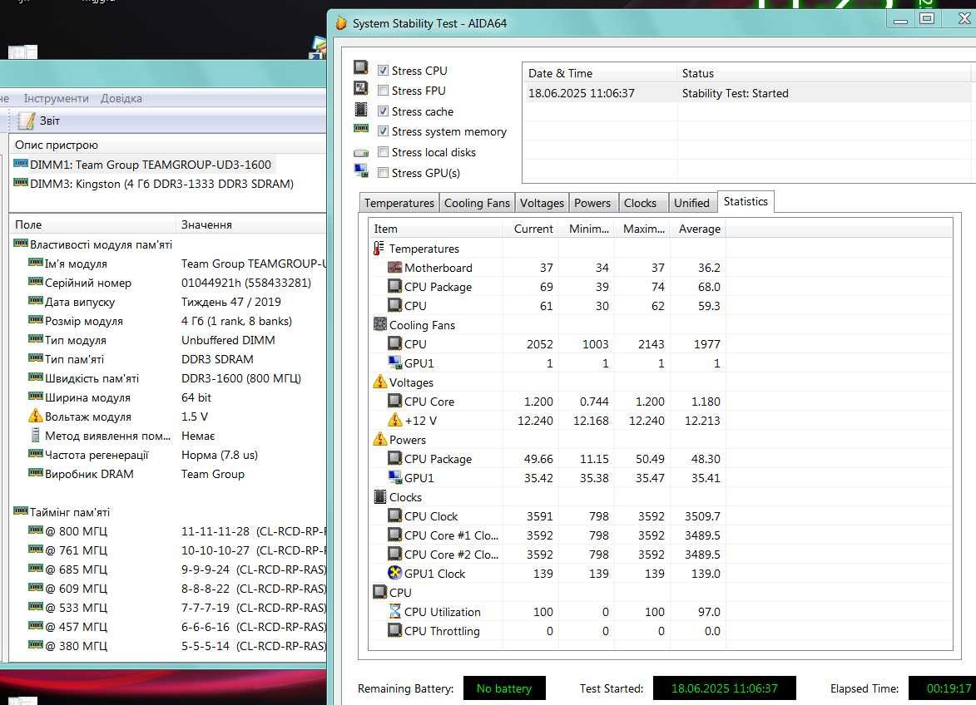The image size is (976, 705).
Task: Select the Statistics tab
Action: 746,201
